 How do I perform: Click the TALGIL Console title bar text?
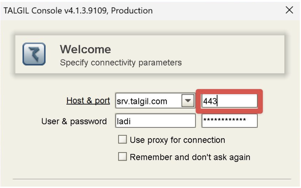[x=78, y=10]
